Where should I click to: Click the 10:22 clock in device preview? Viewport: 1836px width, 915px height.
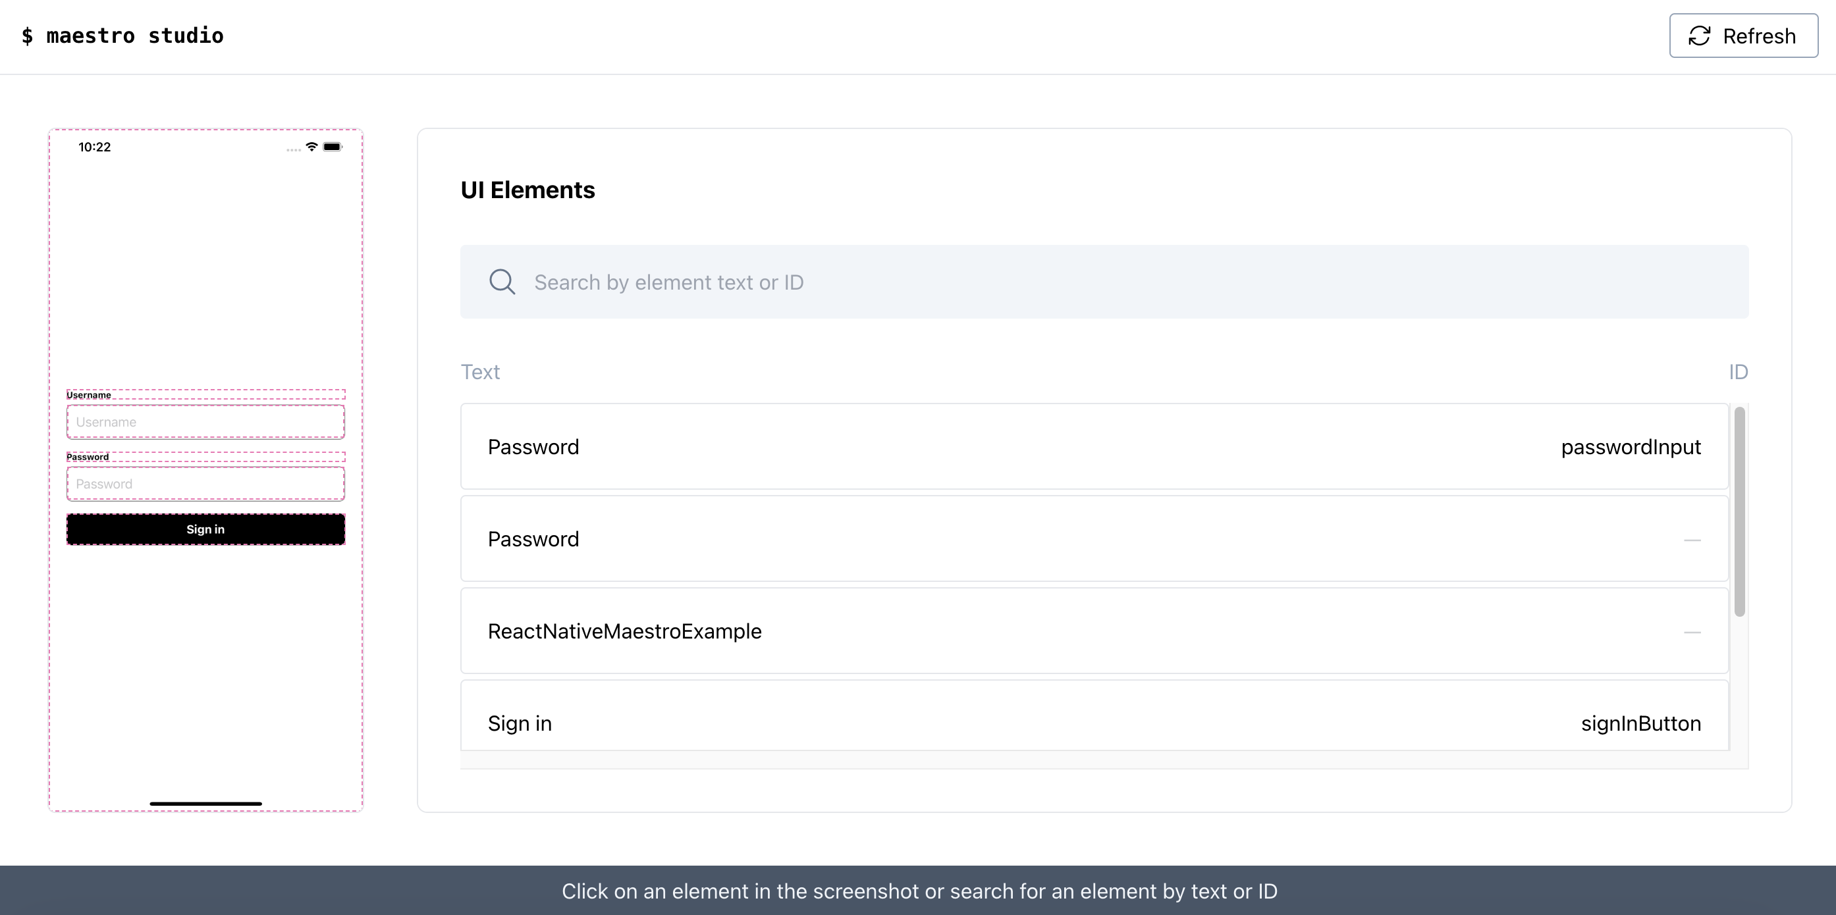tap(95, 147)
